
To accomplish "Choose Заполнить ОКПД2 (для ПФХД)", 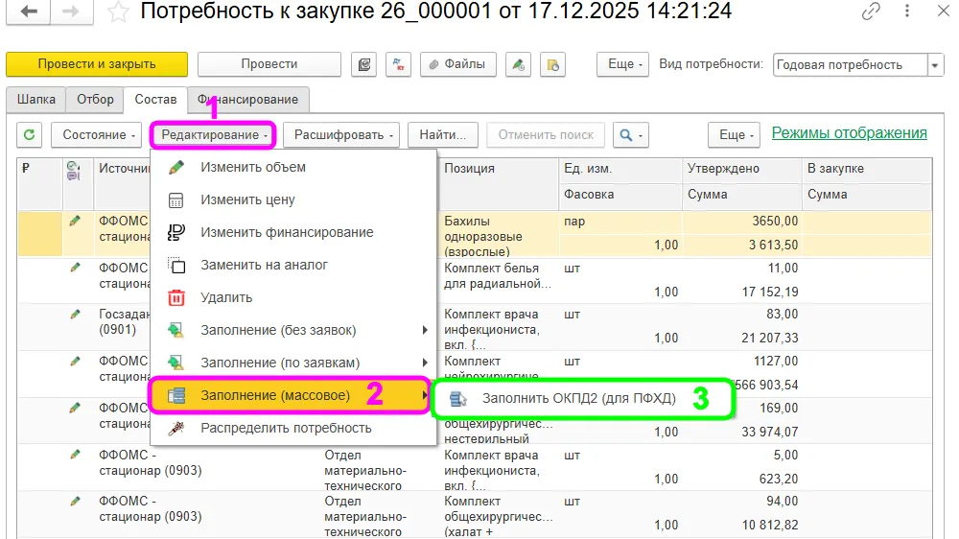I will (582, 399).
